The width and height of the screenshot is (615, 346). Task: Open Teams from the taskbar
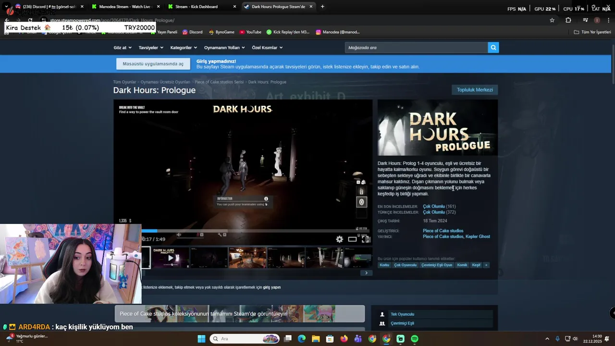pos(358,339)
